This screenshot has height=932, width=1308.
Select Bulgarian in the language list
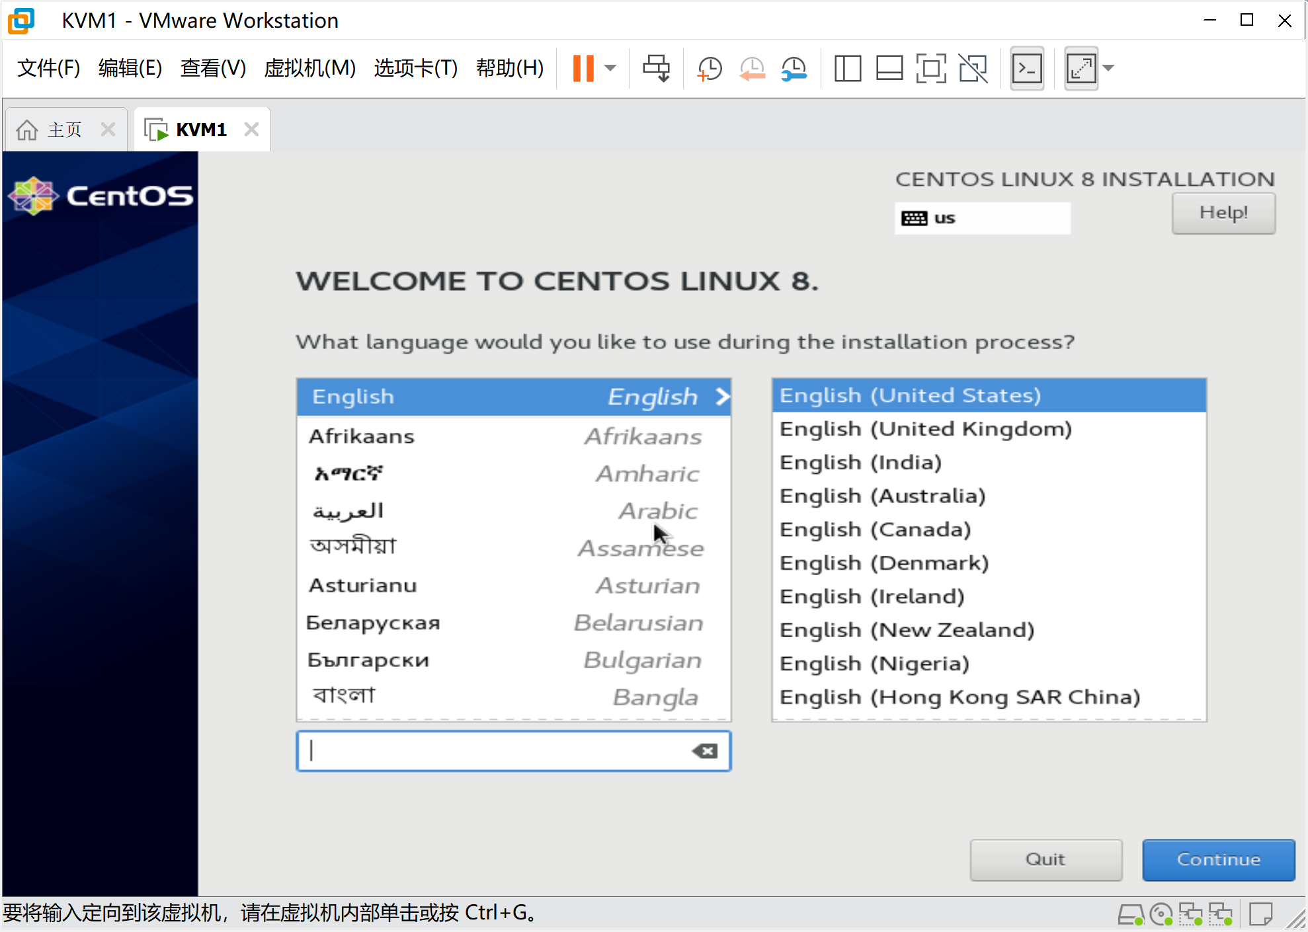[514, 660]
